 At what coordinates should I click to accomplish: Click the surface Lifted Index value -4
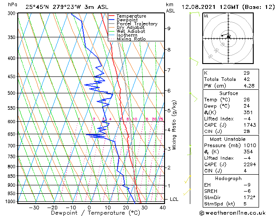tap(247, 119)
